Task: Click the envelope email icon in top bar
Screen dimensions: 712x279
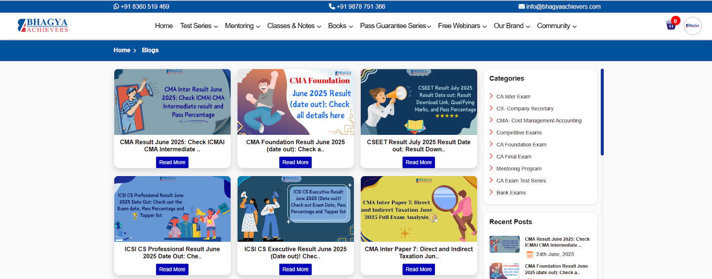Action: (x=522, y=7)
